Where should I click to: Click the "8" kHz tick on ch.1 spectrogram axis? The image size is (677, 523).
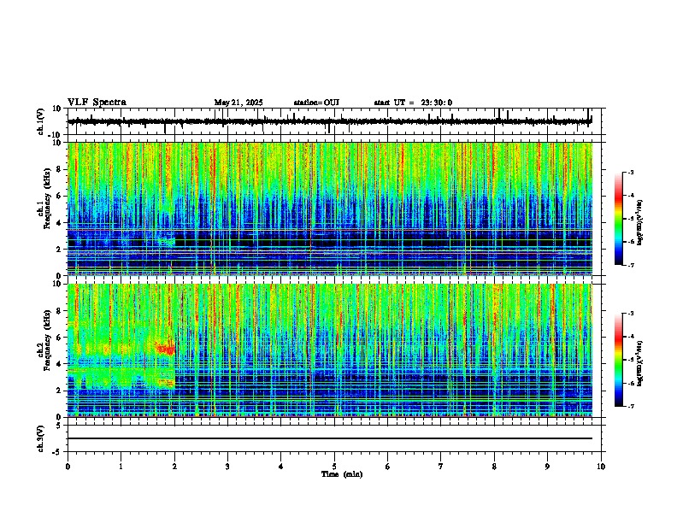click(60, 169)
